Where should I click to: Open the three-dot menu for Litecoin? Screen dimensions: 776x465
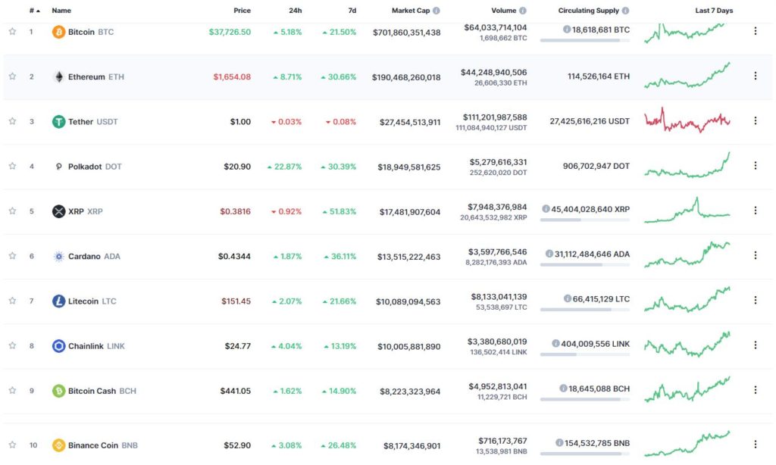click(756, 300)
